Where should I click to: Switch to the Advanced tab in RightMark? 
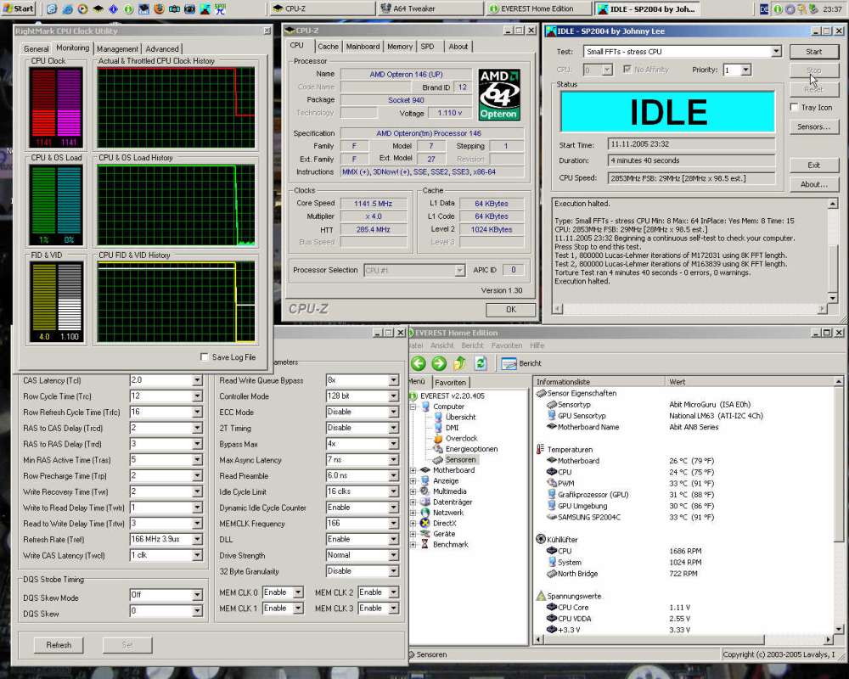point(162,48)
